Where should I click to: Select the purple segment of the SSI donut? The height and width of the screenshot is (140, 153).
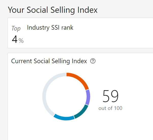coord(88,97)
